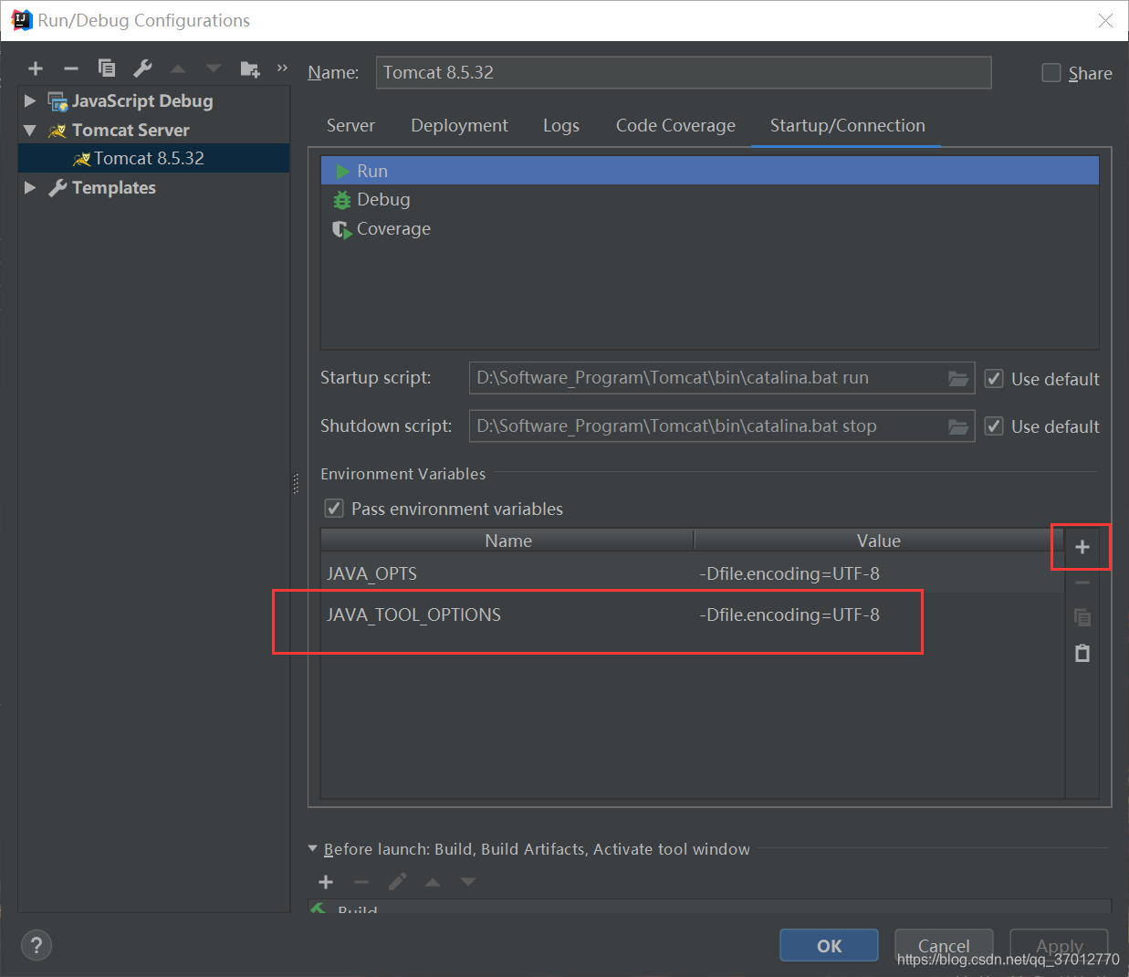The height and width of the screenshot is (977, 1129).
Task: Collapse Tomcat Server tree node
Action: pyautogui.click(x=30, y=131)
